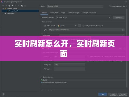Image resolution: width=129 pixels, height=97 pixels.
Task: Open the Application server dropdown
Action: tap(110, 17)
